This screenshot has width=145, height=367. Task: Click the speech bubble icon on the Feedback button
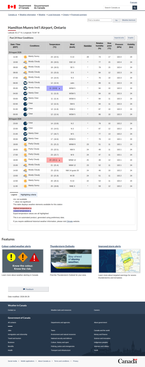coord(24,289)
